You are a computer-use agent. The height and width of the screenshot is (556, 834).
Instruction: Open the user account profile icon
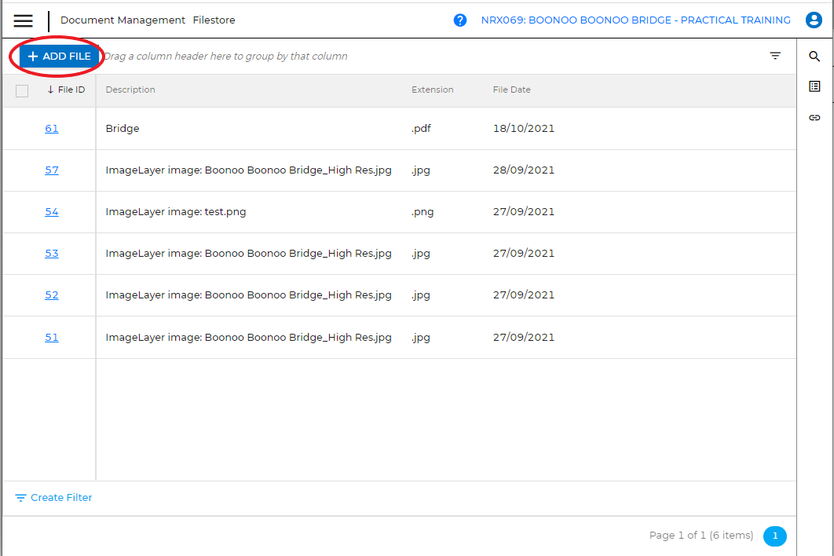tap(814, 20)
